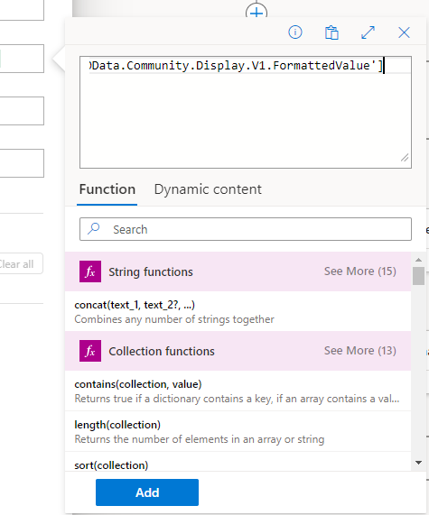Insert the concat(text_1, text_2?, ...) function

238,311
